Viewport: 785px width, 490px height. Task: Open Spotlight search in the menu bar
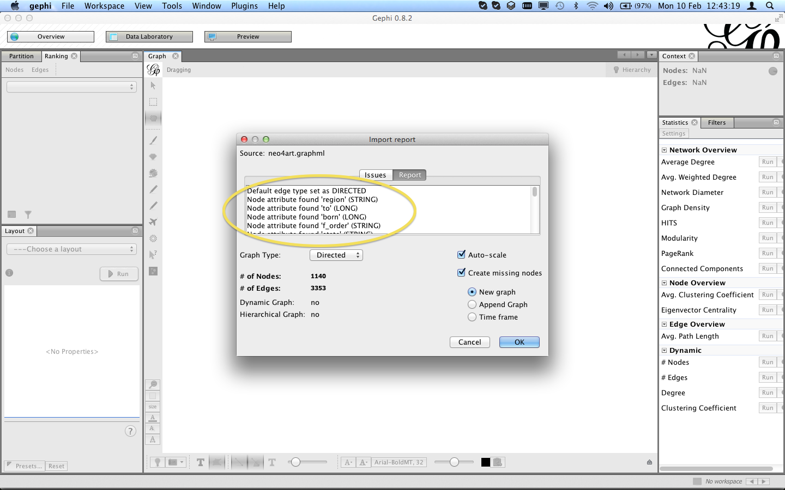tap(770, 6)
